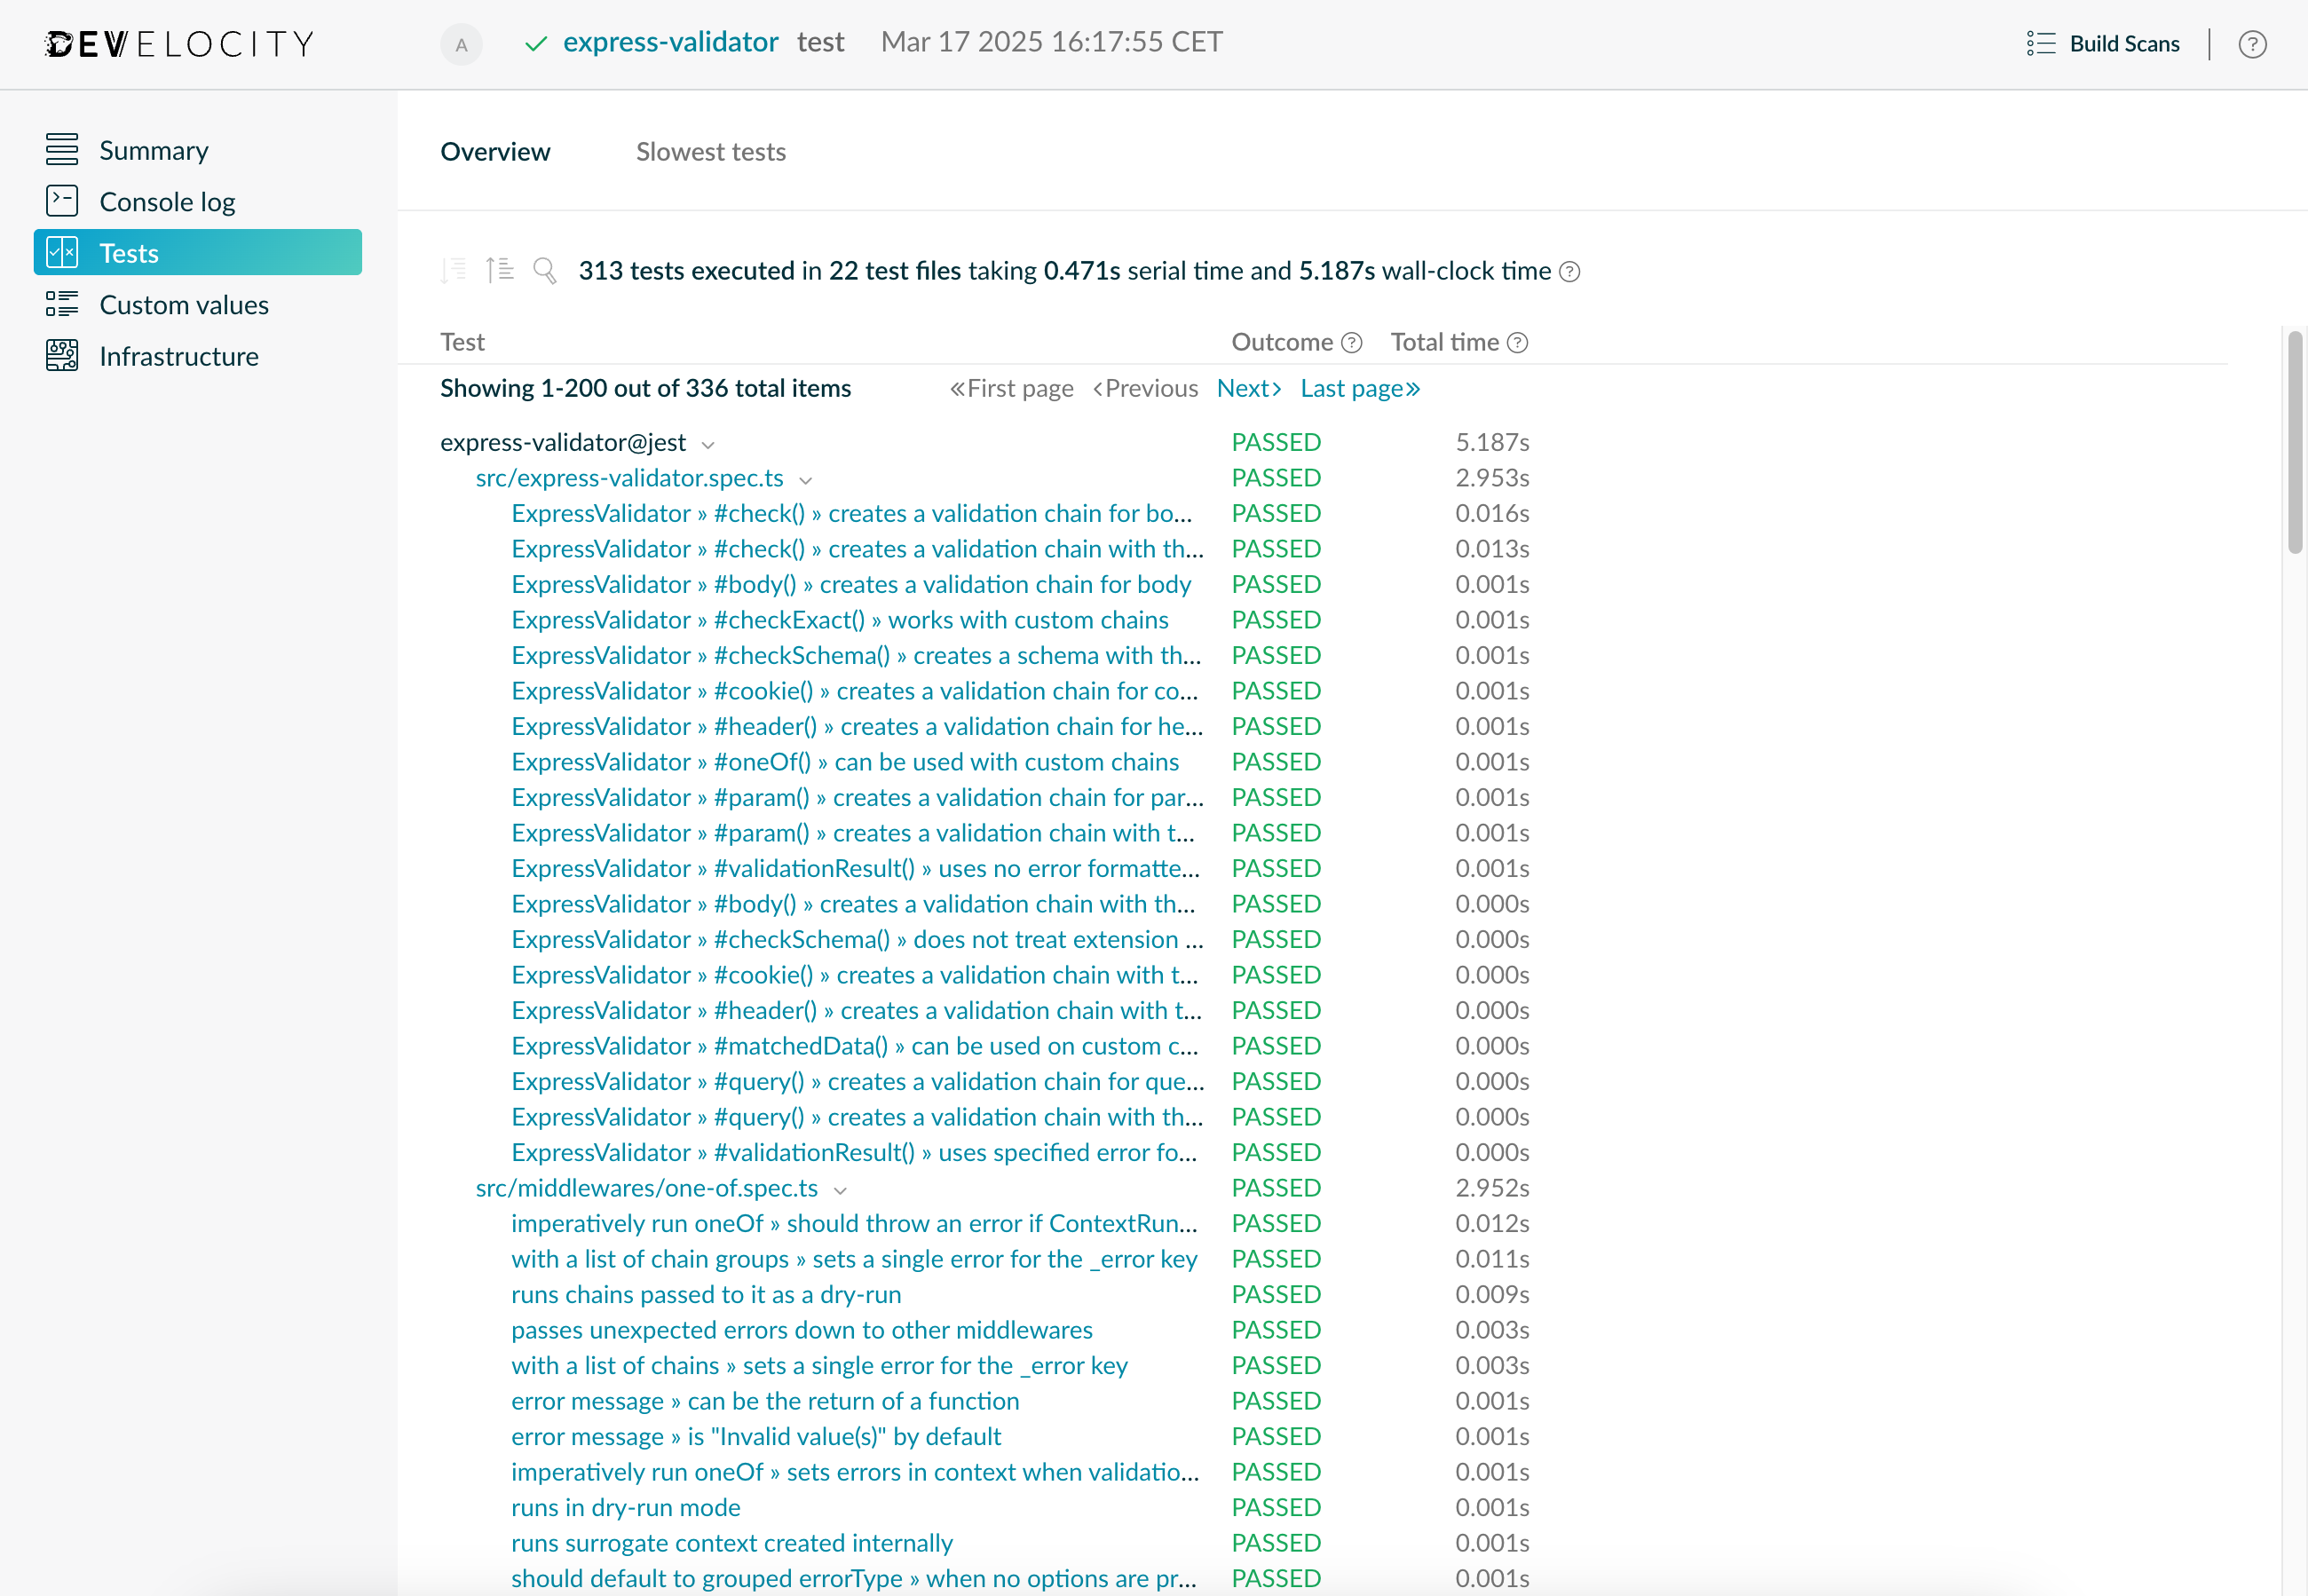The width and height of the screenshot is (2308, 1596).
Task: Open 'runs surrogate context created internally' test
Action: [x=732, y=1543]
